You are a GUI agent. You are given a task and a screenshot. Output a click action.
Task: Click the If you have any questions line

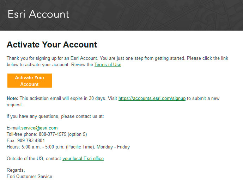coord(55,116)
